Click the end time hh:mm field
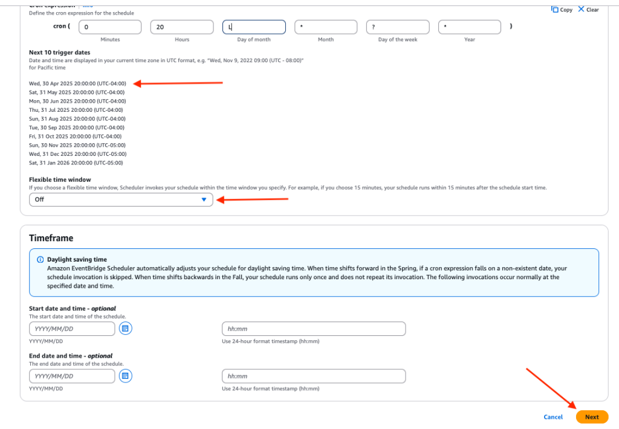Viewport: 619px width, 429px height. [314, 376]
